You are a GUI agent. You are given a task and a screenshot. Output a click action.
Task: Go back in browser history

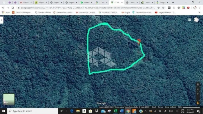click(3, 8)
